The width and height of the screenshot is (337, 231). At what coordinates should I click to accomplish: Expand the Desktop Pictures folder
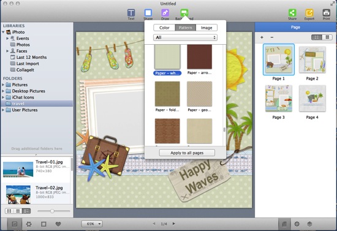click(x=3, y=91)
